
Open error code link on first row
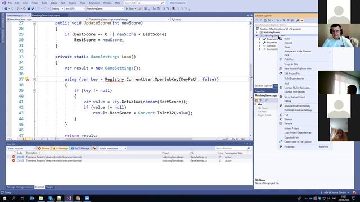click(x=20, y=157)
